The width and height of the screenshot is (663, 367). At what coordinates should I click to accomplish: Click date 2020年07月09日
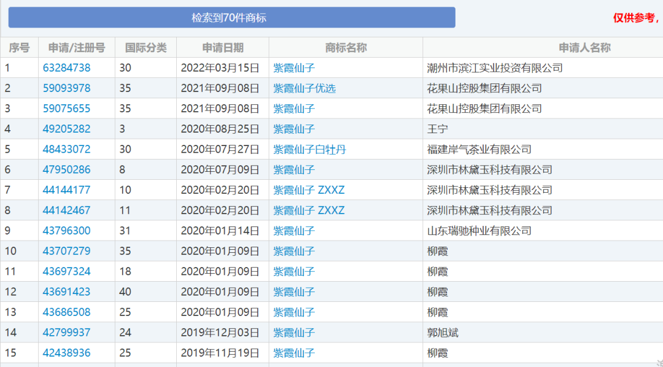220,169
